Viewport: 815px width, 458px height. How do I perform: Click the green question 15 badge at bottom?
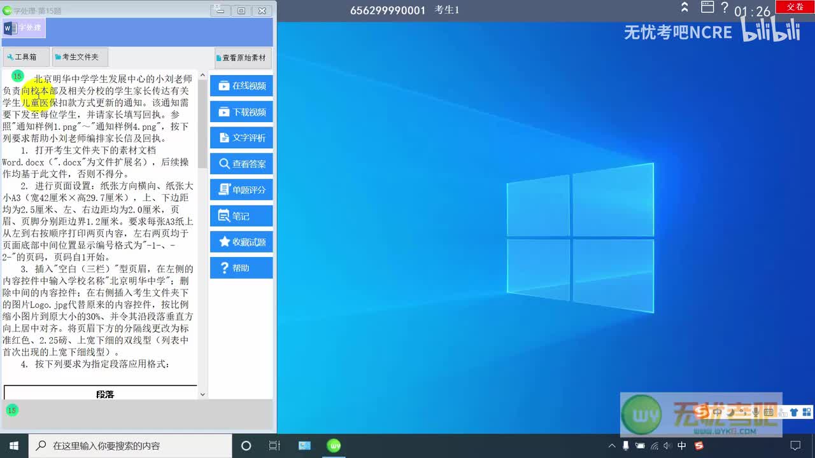click(x=11, y=410)
